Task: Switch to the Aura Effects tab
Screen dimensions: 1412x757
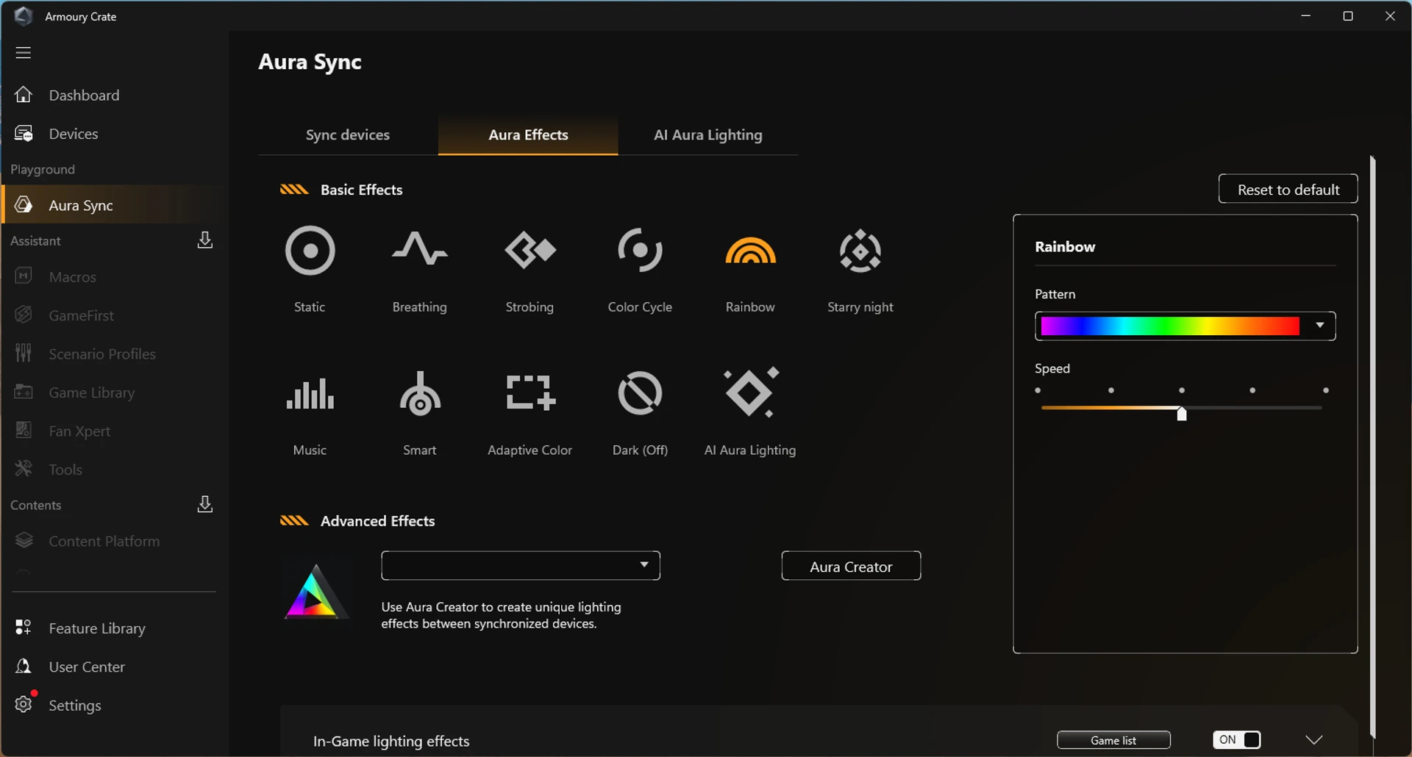Action: click(528, 134)
